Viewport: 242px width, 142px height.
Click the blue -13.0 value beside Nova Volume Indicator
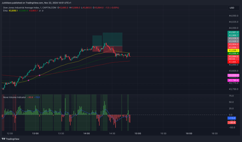coord(37,97)
